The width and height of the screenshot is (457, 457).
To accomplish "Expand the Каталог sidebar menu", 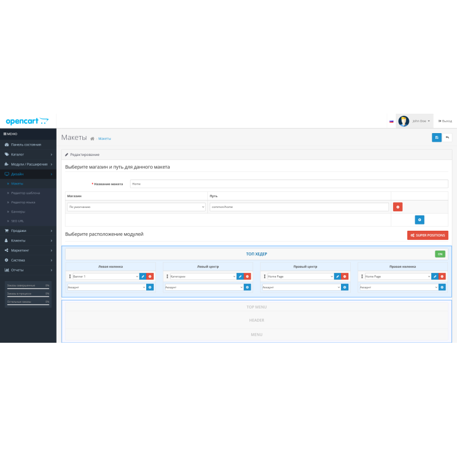I will click(28, 154).
